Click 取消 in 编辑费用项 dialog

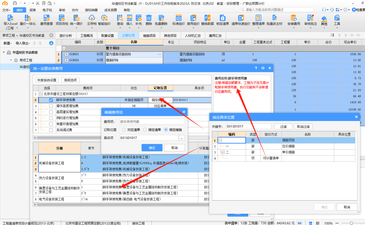click(x=175, y=148)
